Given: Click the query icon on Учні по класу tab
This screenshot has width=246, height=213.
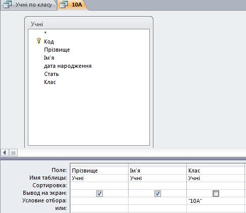Looking at the screenshot, I should pyautogui.click(x=8, y=5).
